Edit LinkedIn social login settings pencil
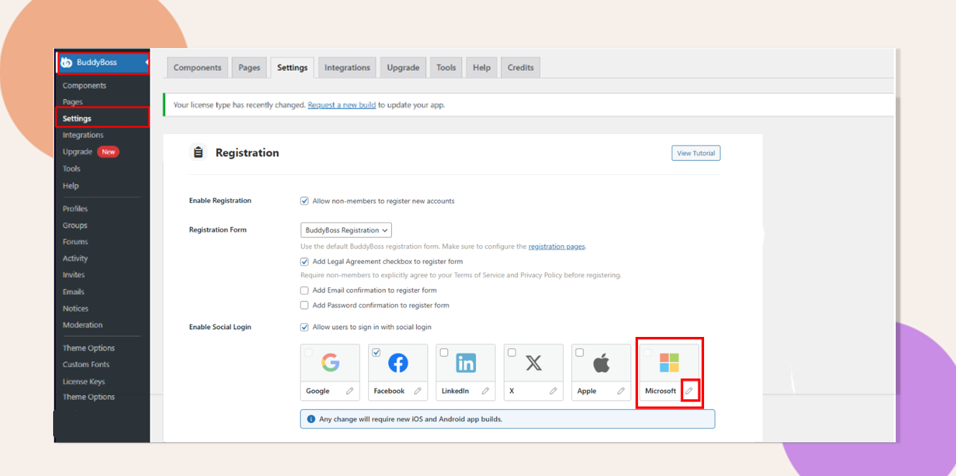Viewport: 956px width, 476px height. 485,391
